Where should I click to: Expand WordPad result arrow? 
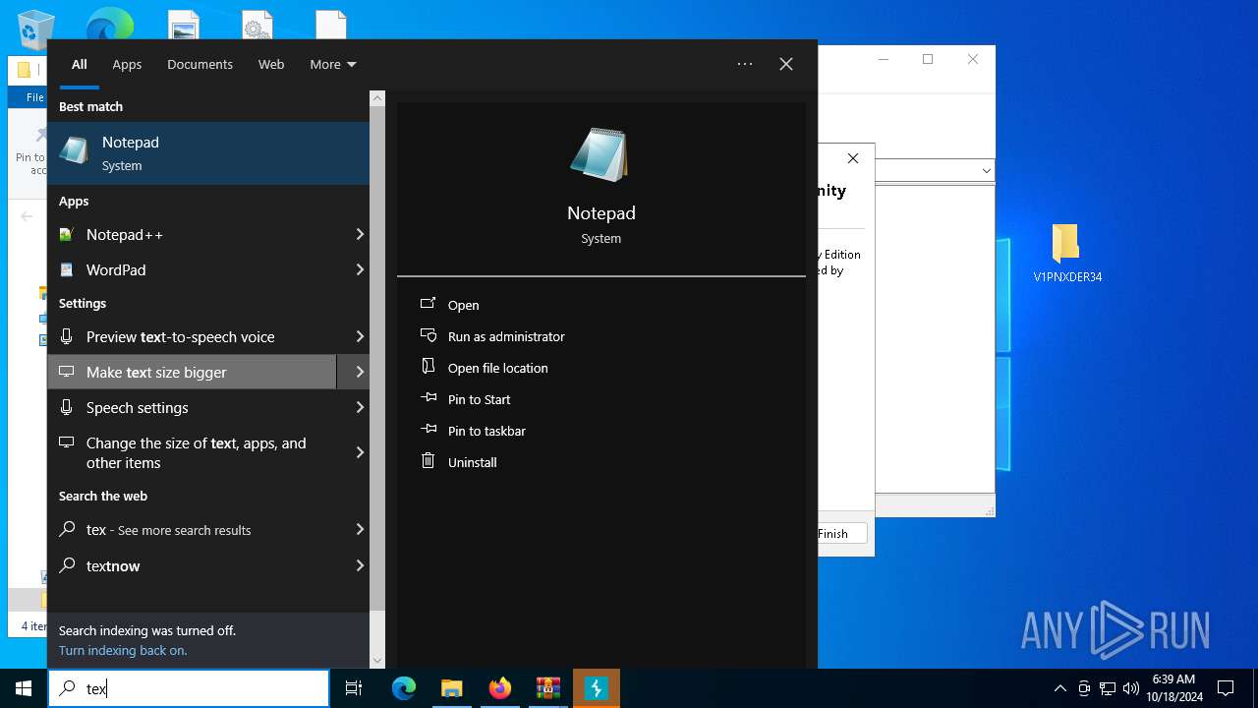click(359, 269)
